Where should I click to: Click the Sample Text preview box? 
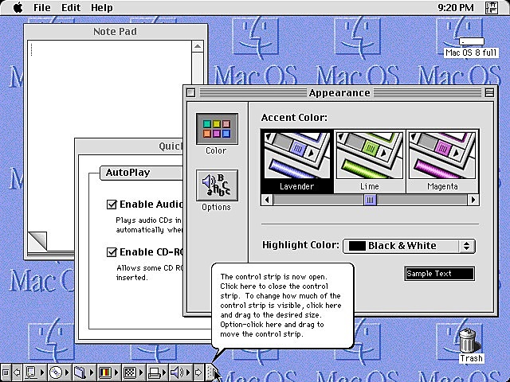point(439,274)
